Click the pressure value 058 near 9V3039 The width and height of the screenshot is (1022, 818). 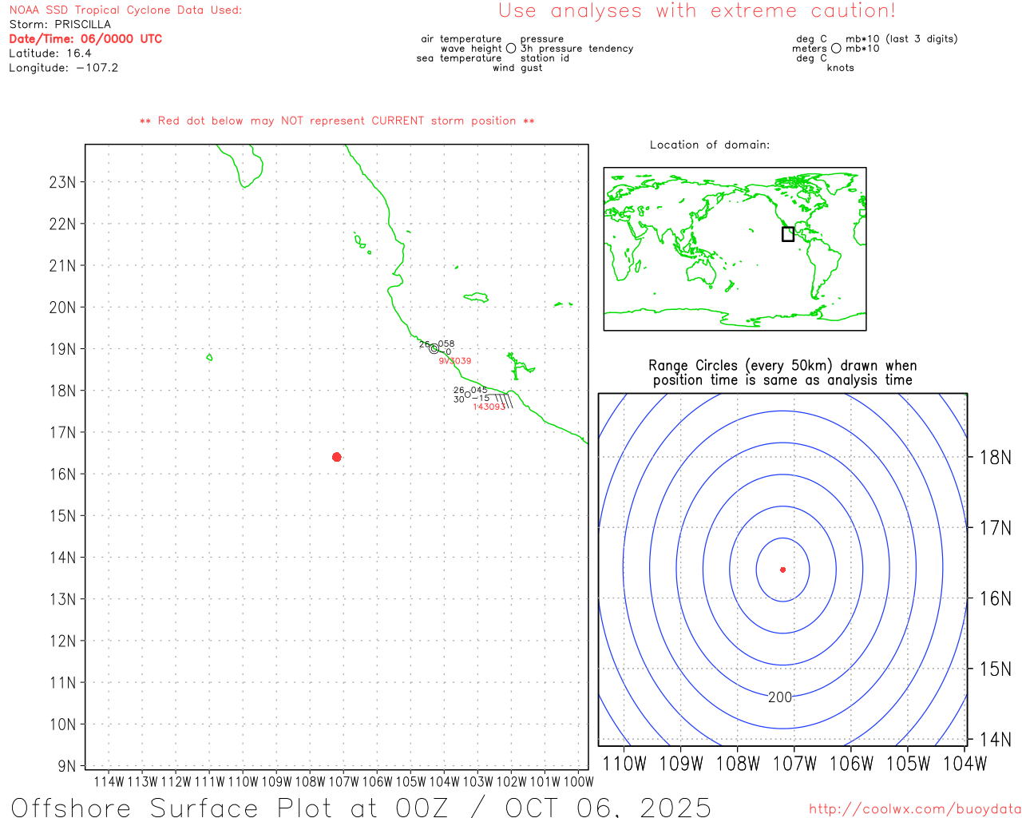(x=446, y=344)
